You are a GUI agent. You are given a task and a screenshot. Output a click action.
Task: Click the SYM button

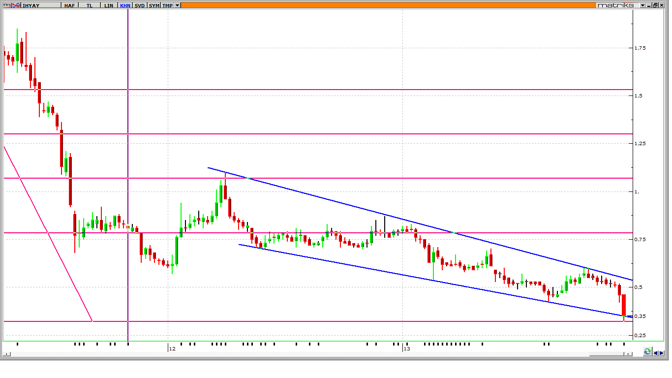[x=154, y=5]
